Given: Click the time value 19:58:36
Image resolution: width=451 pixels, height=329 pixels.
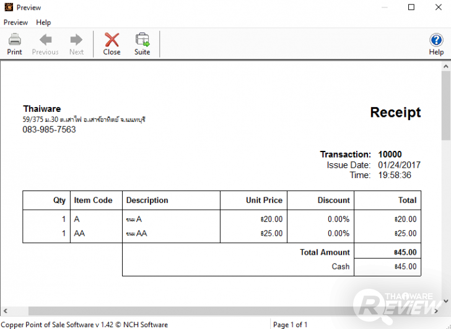Looking at the screenshot, I should click(x=395, y=175).
